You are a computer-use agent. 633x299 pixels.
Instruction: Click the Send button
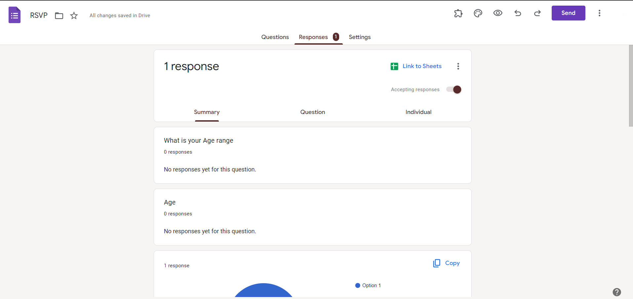click(x=568, y=13)
